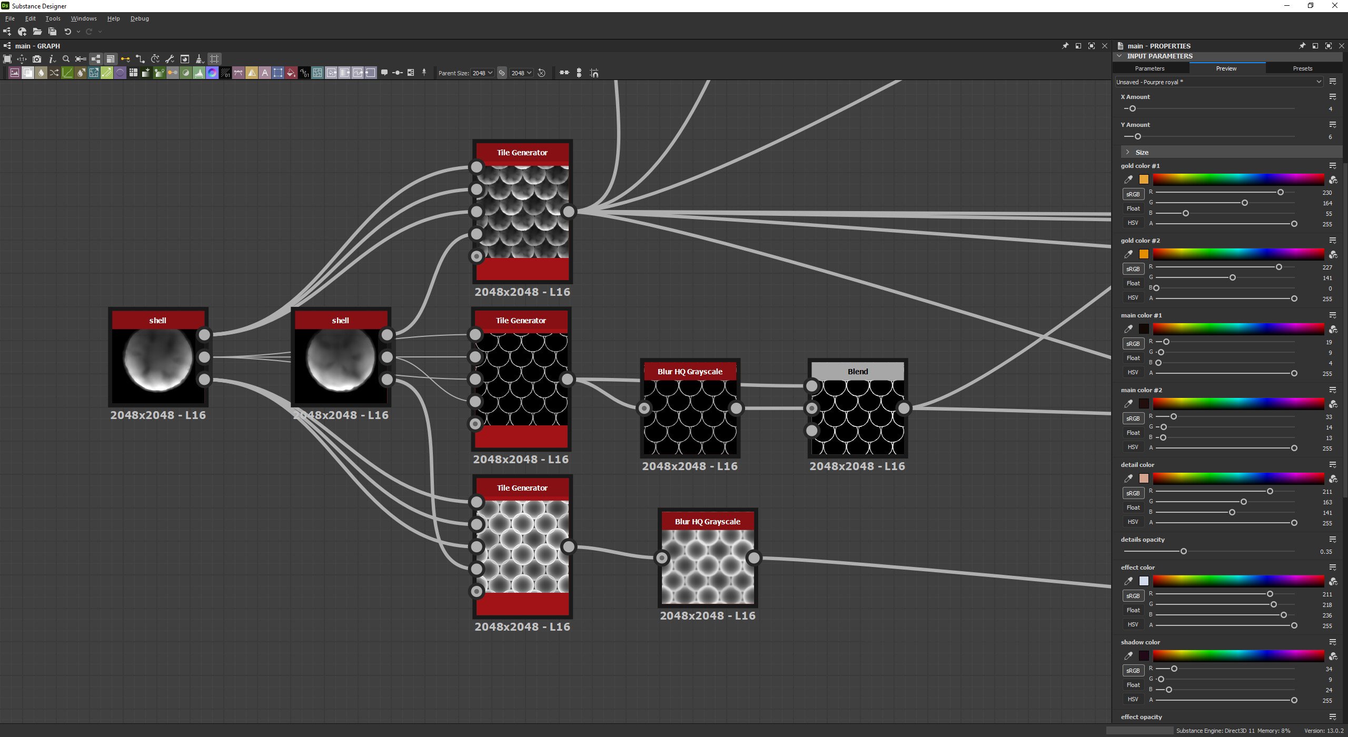Viewport: 1348px width, 737px height.
Task: Open the Parent Size width dropdown
Action: click(x=482, y=73)
